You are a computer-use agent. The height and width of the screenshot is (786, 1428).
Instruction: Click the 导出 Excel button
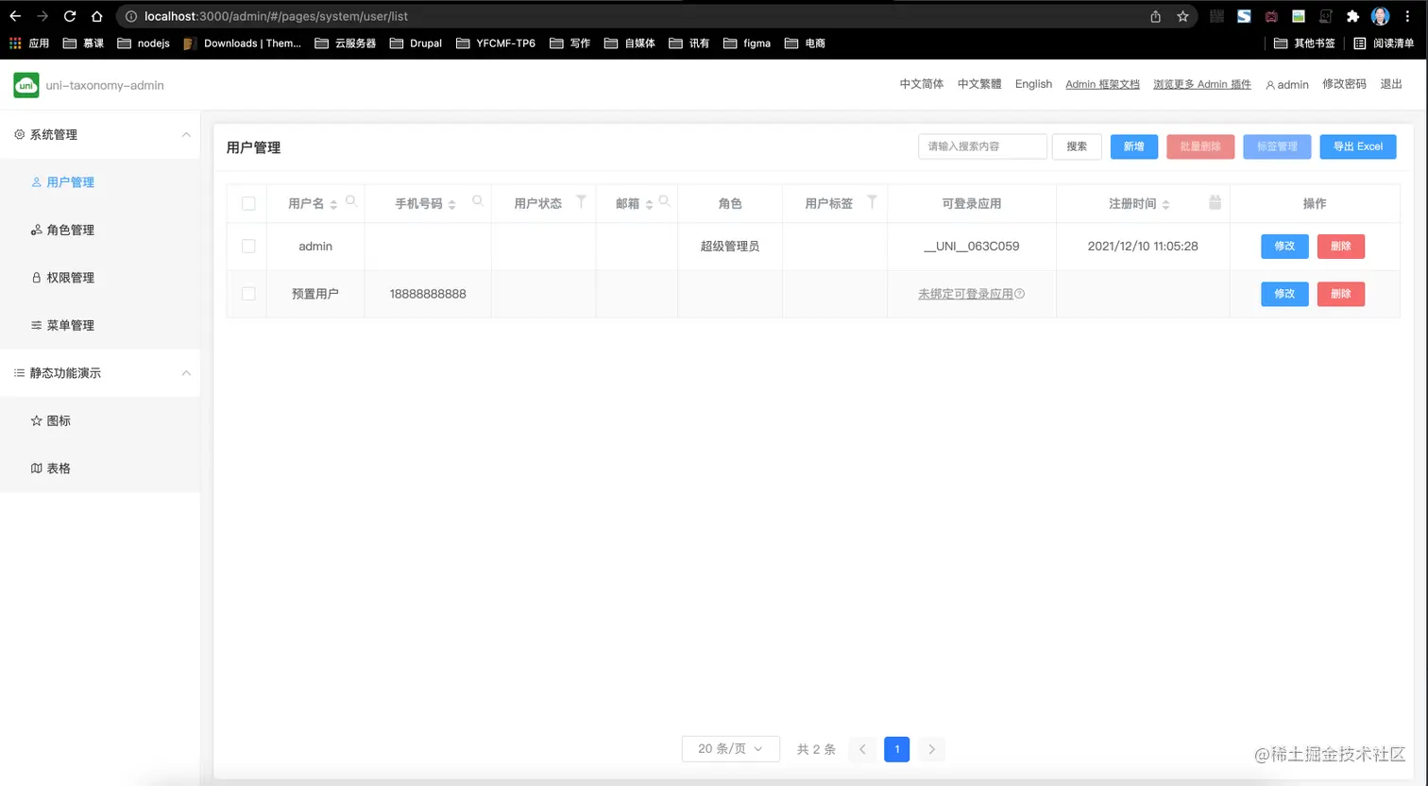[1357, 146]
